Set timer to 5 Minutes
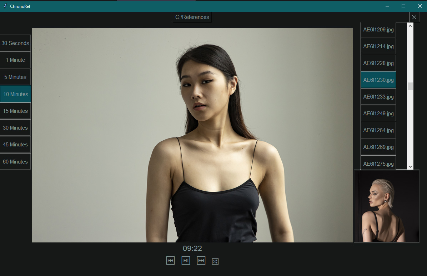 [x=15, y=77]
